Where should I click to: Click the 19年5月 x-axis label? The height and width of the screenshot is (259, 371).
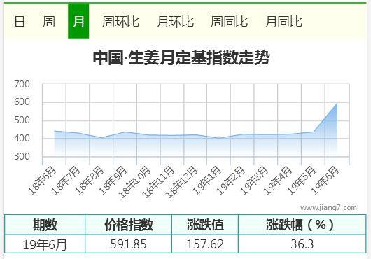click(x=302, y=180)
